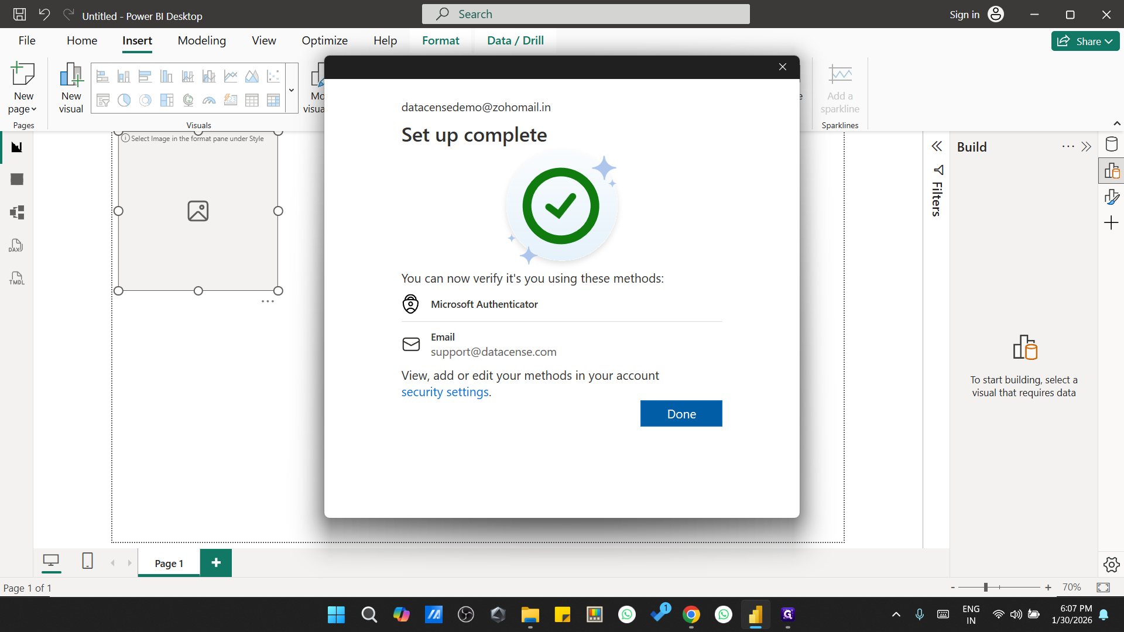
Task: Open the security settings link
Action: [445, 392]
